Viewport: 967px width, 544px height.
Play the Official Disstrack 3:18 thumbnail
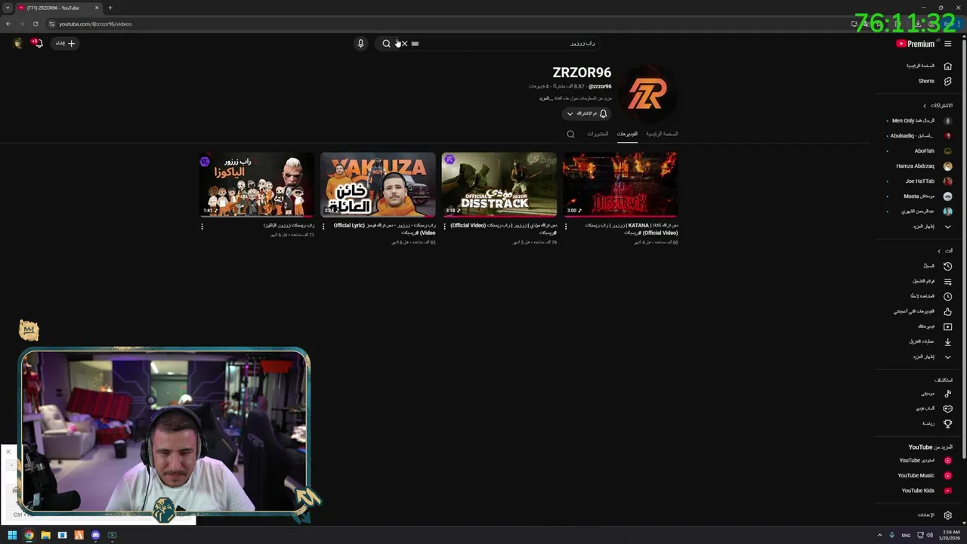pos(499,184)
